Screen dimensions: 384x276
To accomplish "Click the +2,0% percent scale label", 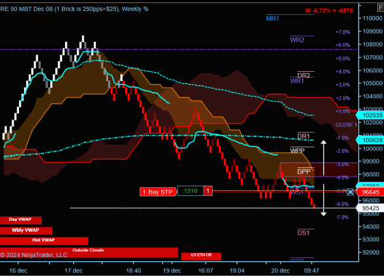I will 343,98.
